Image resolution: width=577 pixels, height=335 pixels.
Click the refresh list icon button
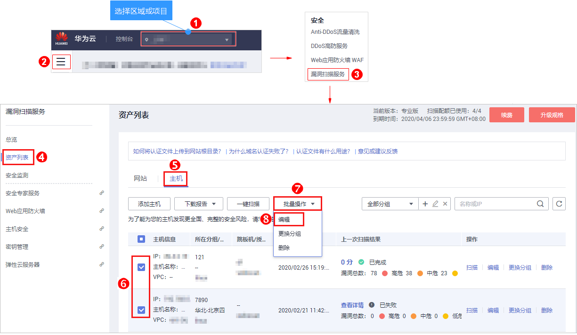[559, 204]
